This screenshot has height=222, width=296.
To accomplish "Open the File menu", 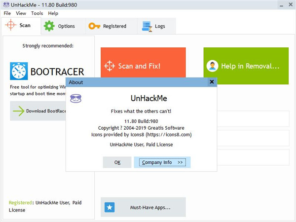I will (x=7, y=13).
